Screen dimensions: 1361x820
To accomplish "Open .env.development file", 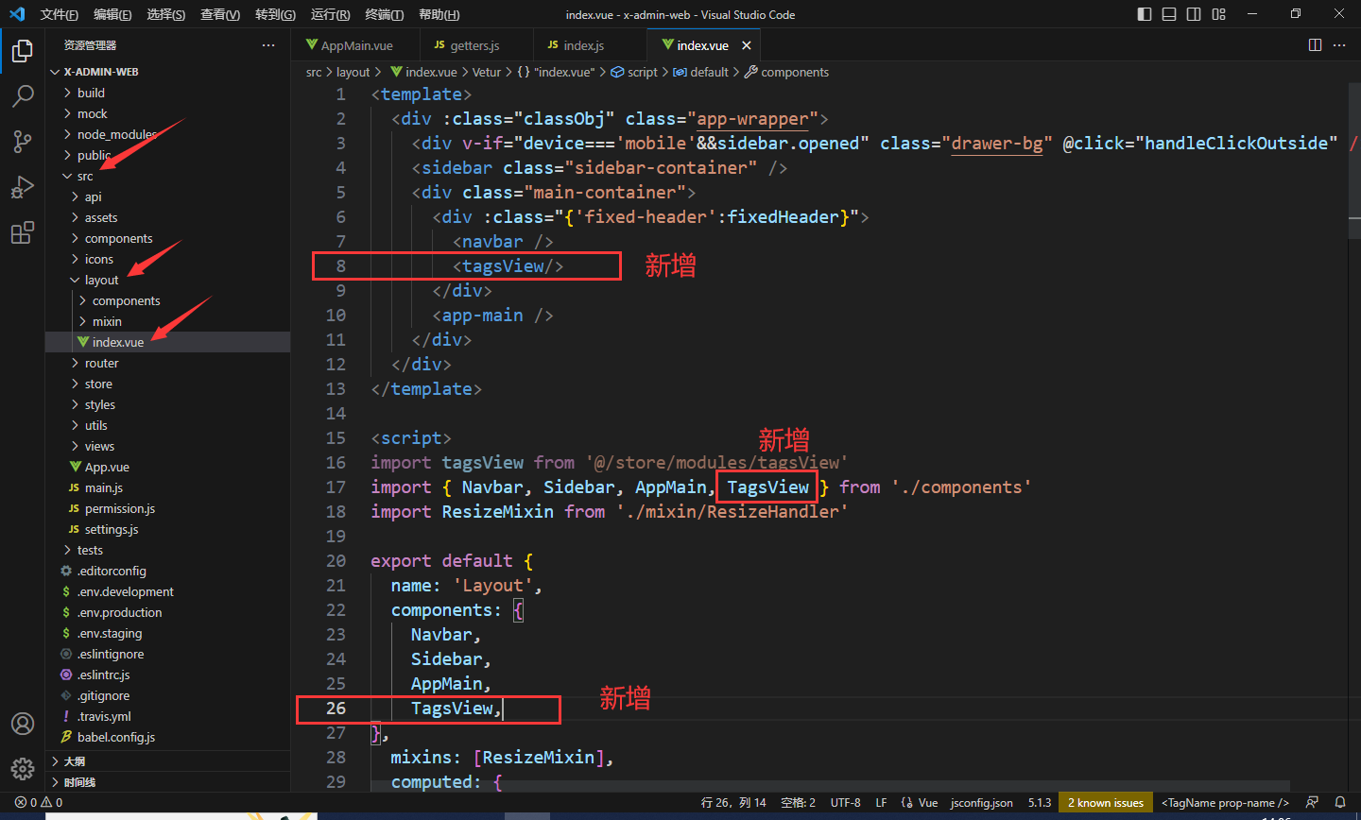I will pos(168,591).
